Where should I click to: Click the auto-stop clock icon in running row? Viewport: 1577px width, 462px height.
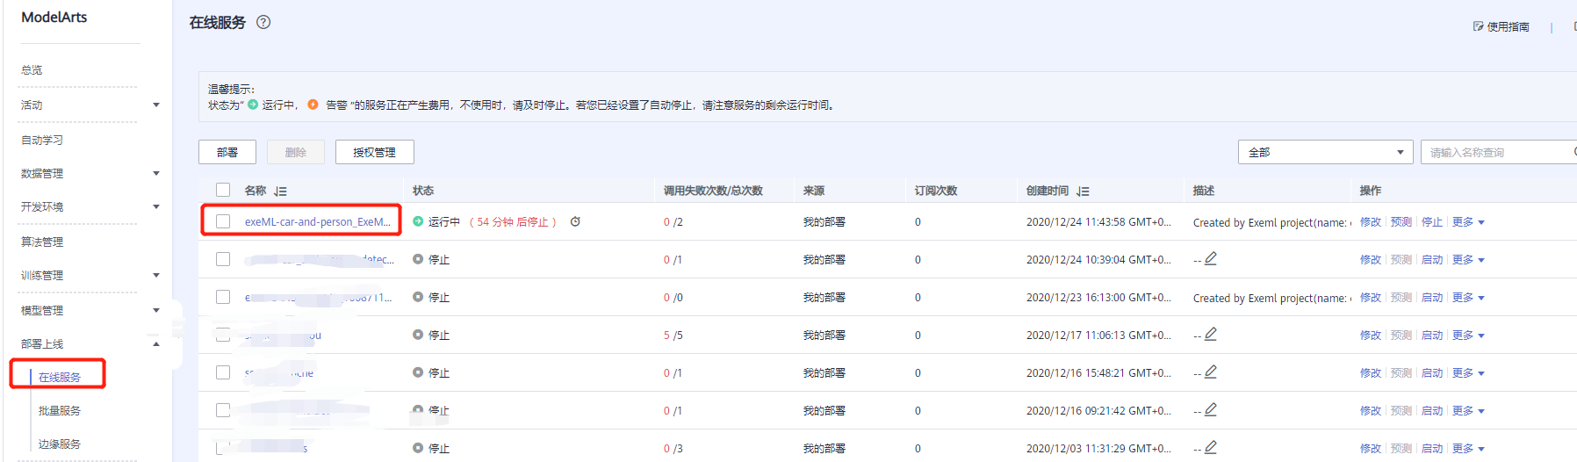click(575, 222)
